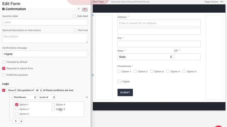Click the Edit Form heading
The image size is (227, 127).
point(11,4)
